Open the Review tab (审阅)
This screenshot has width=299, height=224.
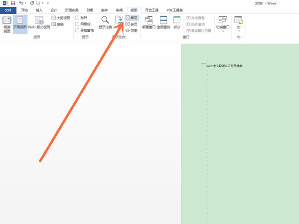pyautogui.click(x=119, y=10)
